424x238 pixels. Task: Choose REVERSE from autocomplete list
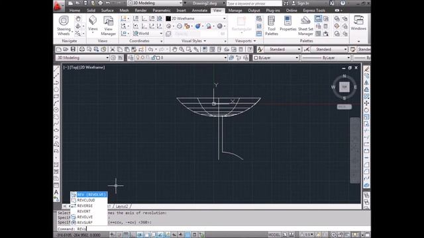pos(89,206)
